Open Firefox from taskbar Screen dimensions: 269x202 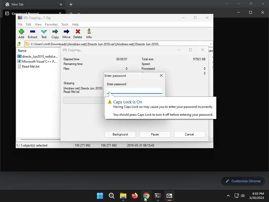coord(135,196)
